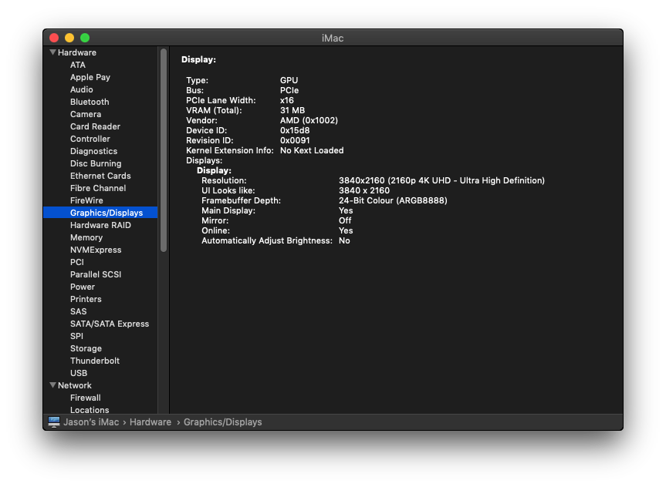
Task: Select Firewall under Network
Action: coord(86,398)
